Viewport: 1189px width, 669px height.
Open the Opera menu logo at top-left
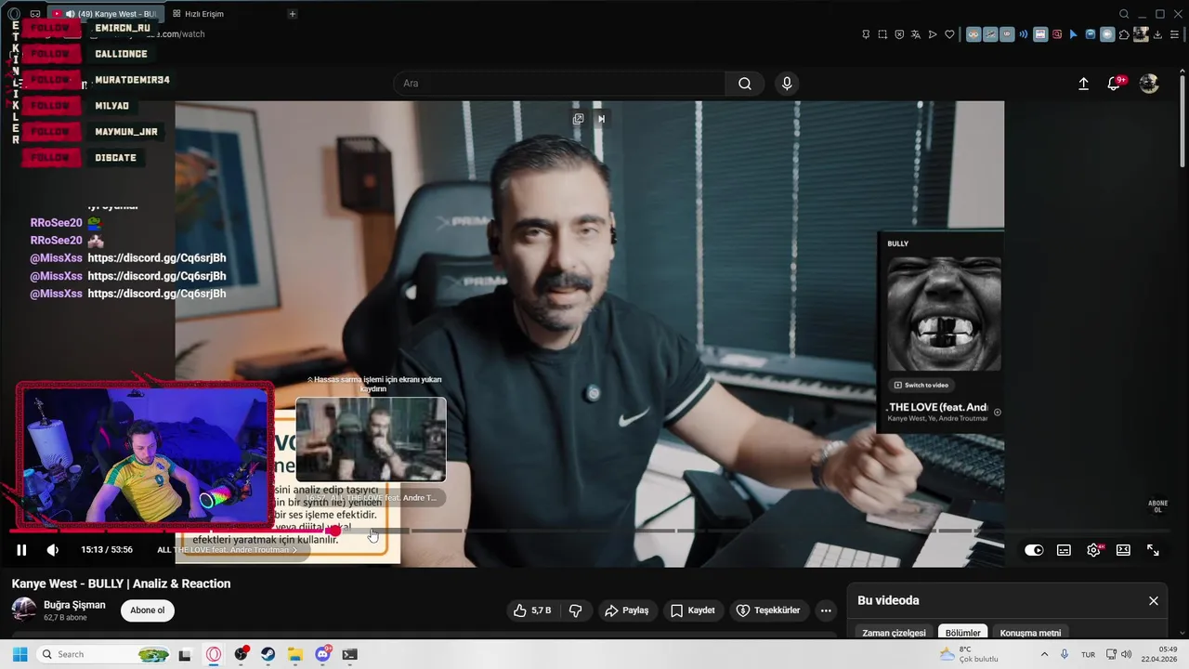pos(13,14)
